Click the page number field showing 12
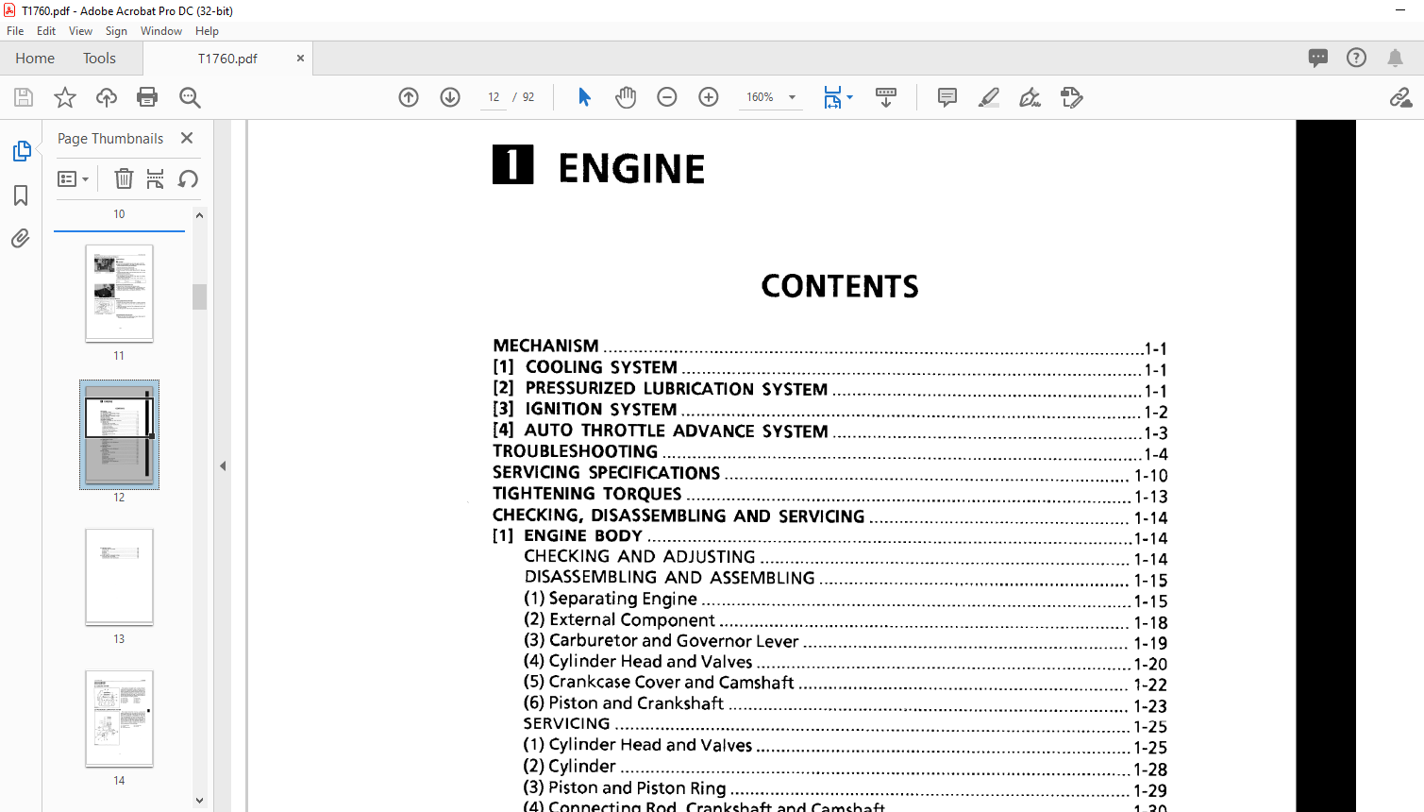 pos(494,97)
